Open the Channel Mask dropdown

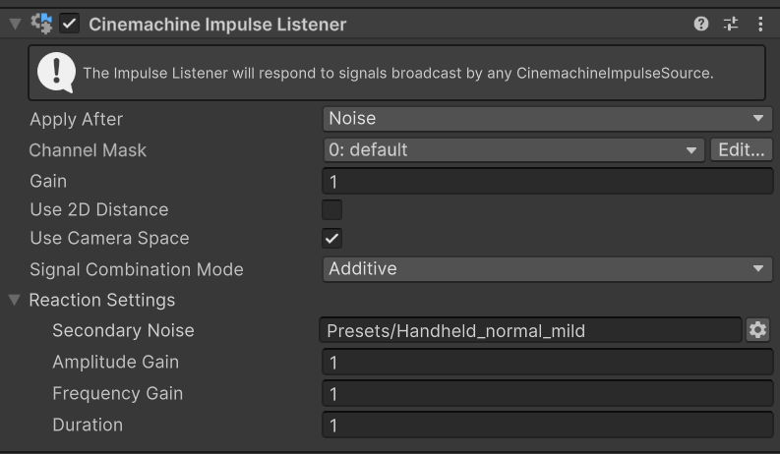coord(513,150)
